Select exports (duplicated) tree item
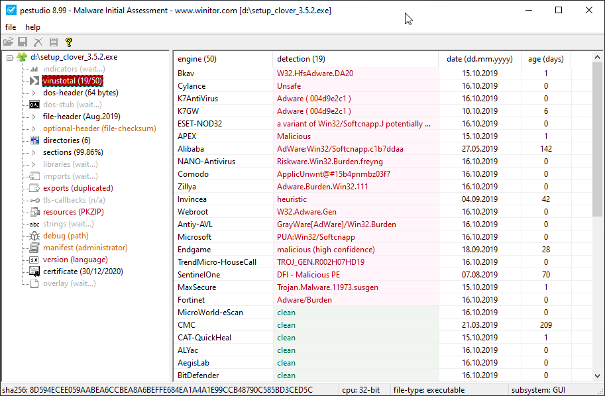 click(x=78, y=188)
